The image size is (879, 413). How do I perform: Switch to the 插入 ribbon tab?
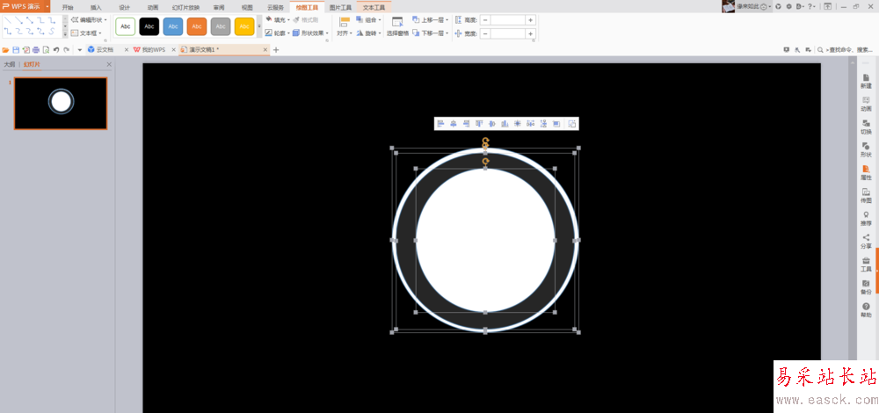point(96,7)
